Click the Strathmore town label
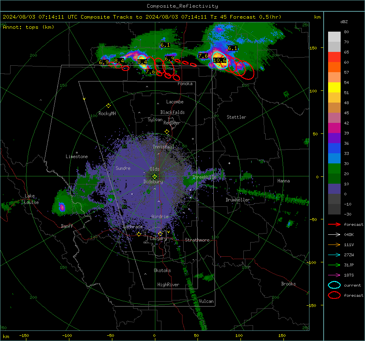Viewport: 365px width, 341px height. tap(197, 240)
